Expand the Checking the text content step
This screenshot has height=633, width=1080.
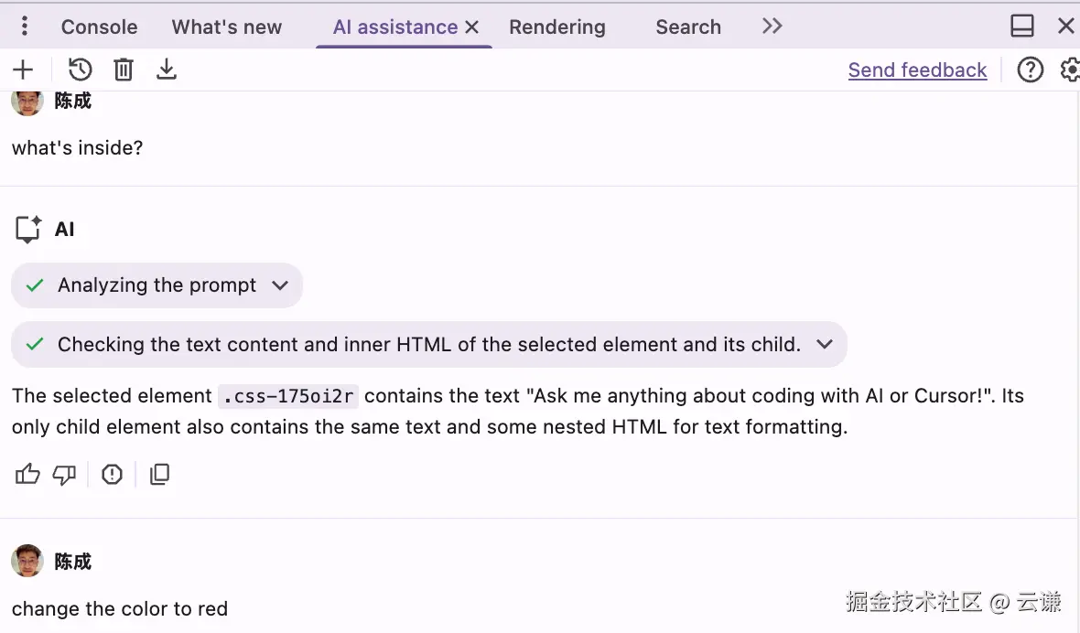click(x=824, y=345)
